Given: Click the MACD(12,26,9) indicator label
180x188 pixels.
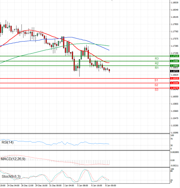Looking at the screenshot, I should (12, 159).
